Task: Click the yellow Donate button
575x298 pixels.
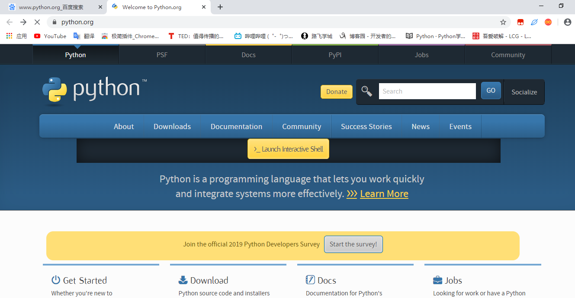Action: coord(337,92)
